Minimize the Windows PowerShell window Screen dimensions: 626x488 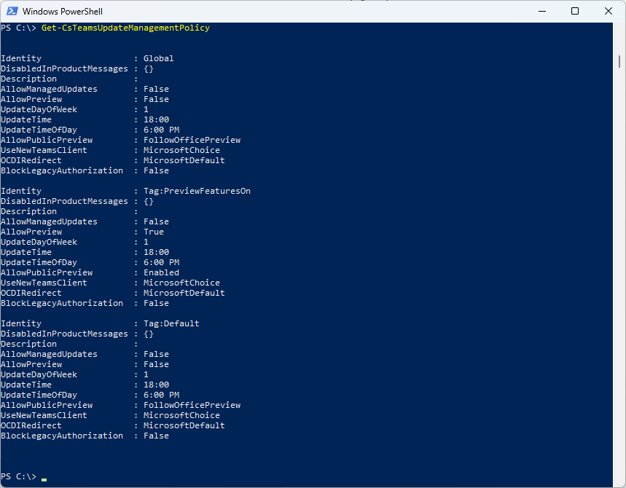click(541, 11)
